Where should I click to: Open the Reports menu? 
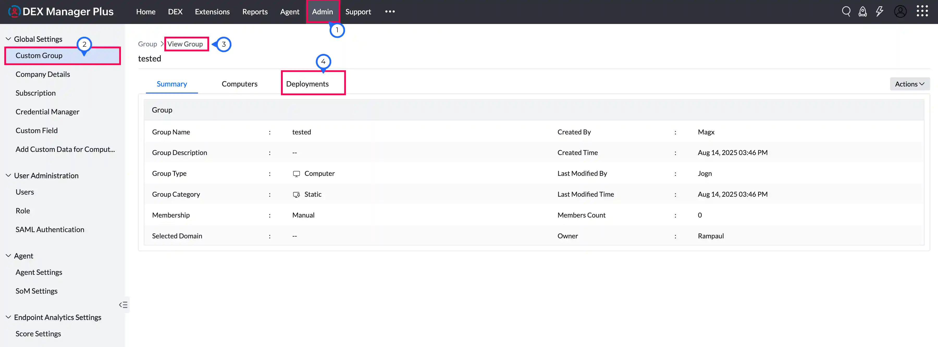click(255, 12)
